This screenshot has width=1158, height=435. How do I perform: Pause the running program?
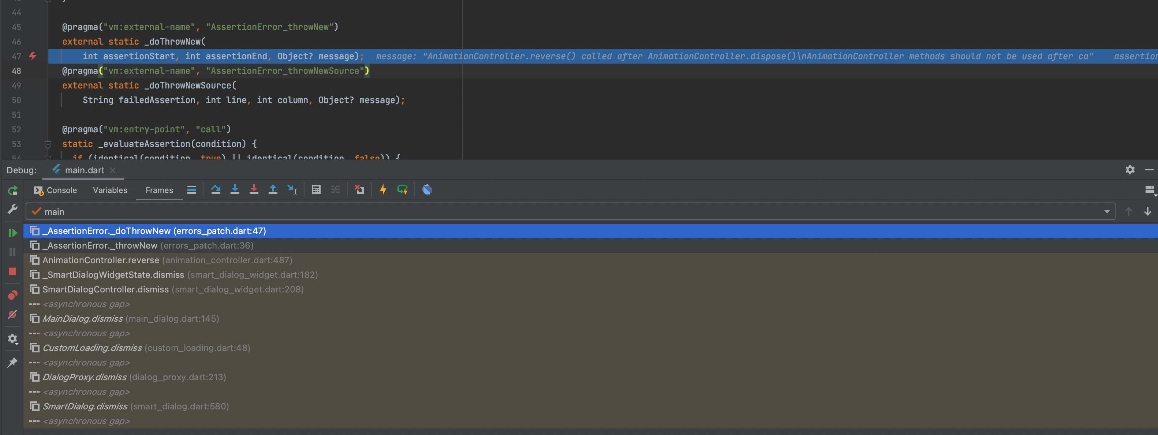pyautogui.click(x=12, y=251)
